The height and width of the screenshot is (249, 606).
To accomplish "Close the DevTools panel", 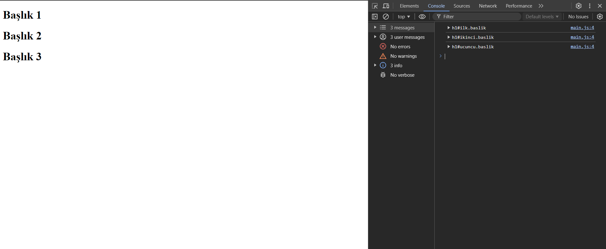I will [600, 6].
